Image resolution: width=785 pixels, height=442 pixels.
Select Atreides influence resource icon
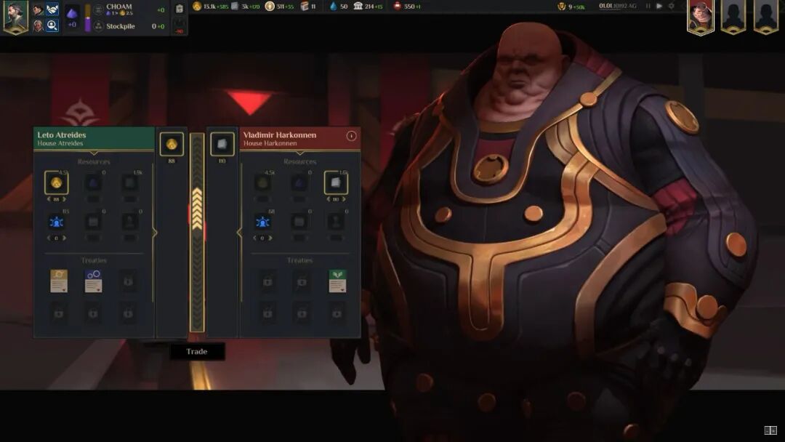point(56,221)
